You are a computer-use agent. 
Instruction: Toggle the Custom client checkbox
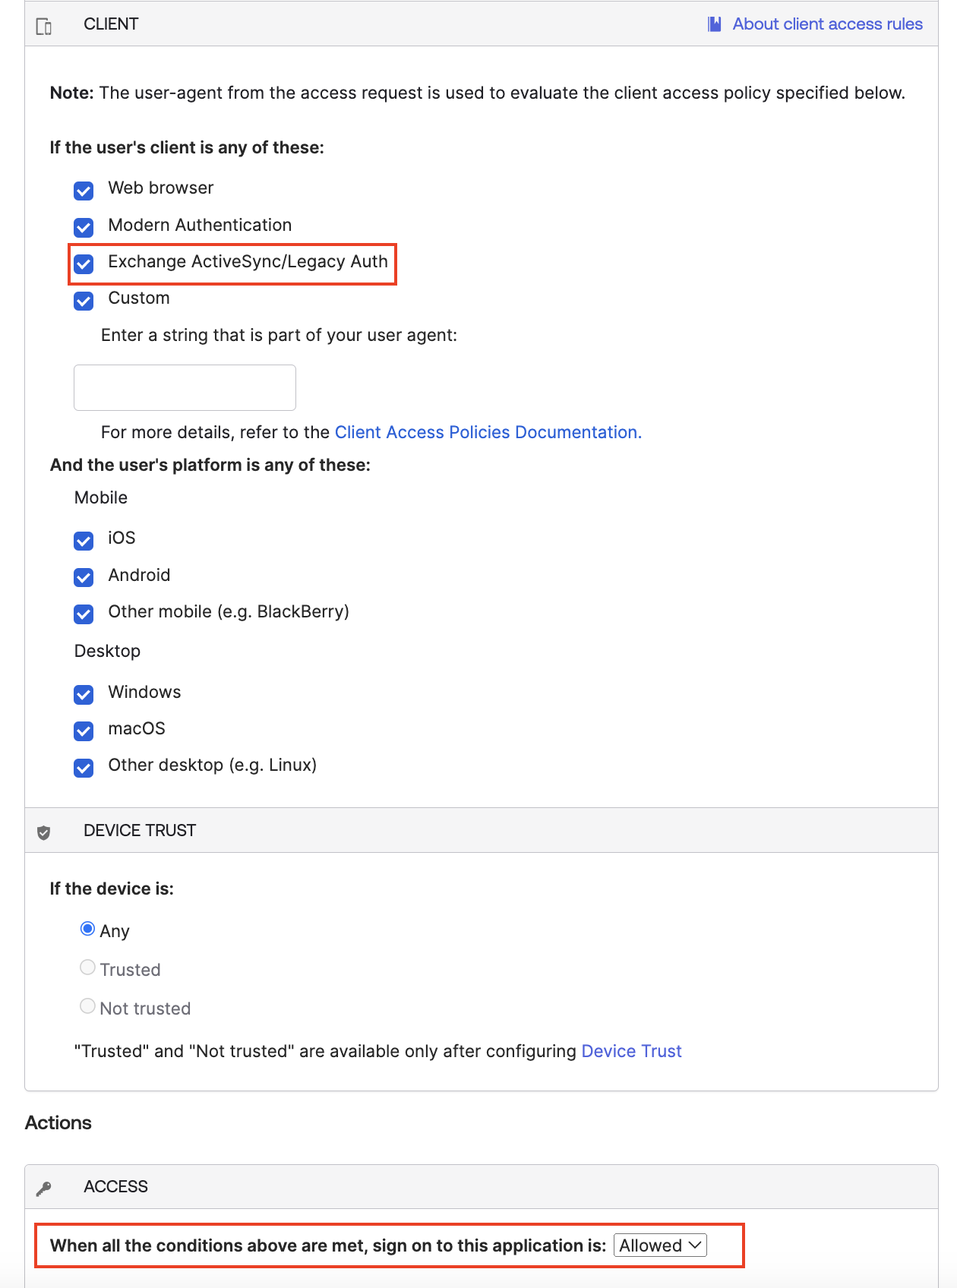pos(83,301)
